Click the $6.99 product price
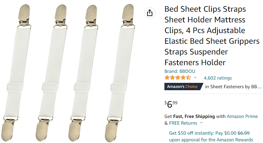The width and height of the screenshot is (263, 143). tap(171, 104)
